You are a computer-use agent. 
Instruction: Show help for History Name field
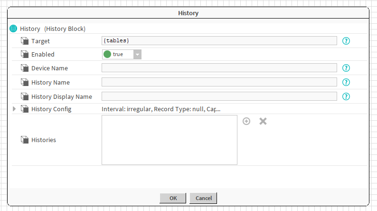[x=346, y=83]
